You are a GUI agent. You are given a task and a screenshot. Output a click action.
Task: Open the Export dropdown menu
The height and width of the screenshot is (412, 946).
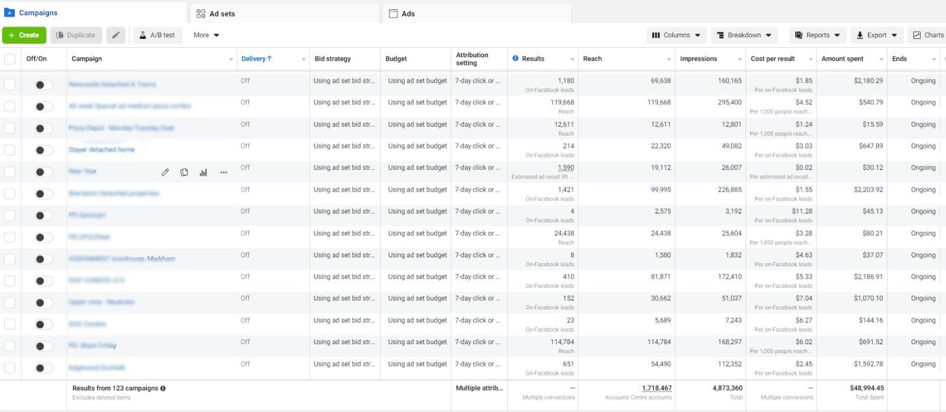[x=877, y=35]
